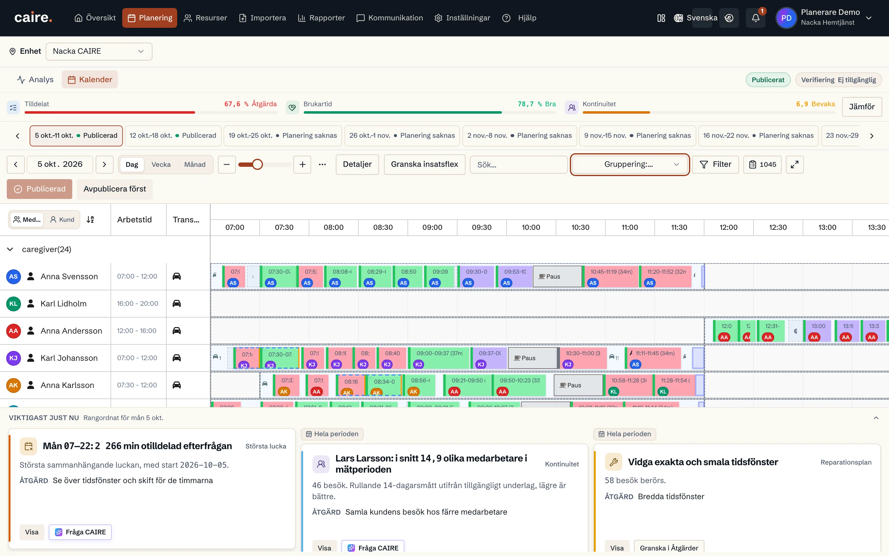This screenshot has width=889, height=556.
Task: Collapse the Viktigast just nu panel
Action: pyautogui.click(x=876, y=418)
